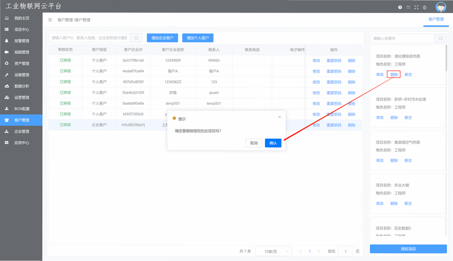Close the 提示 dialog with the X icon
This screenshot has width=453, height=261.
pyautogui.click(x=279, y=117)
